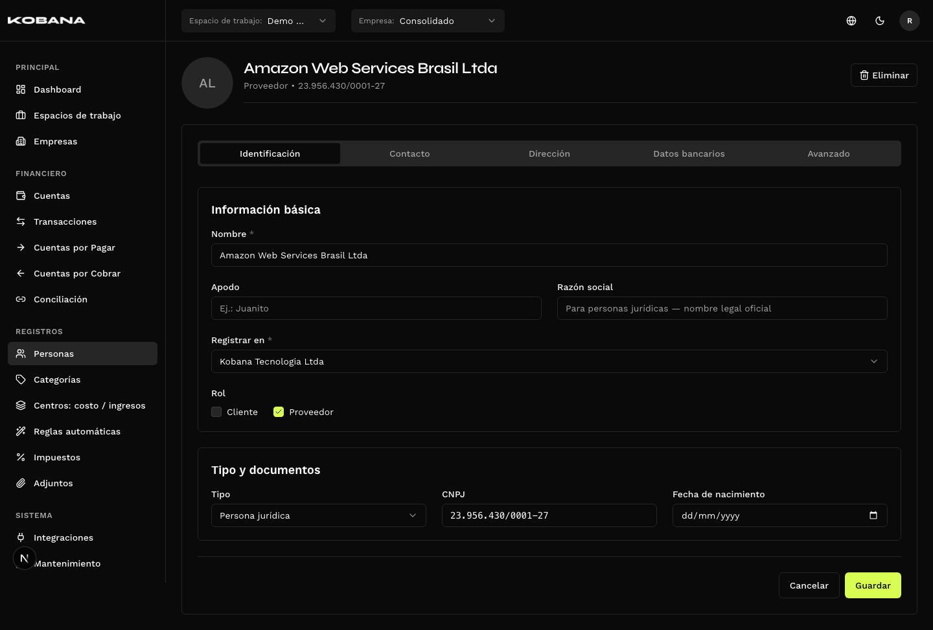Open the Datos bancarios tab

coord(689,153)
